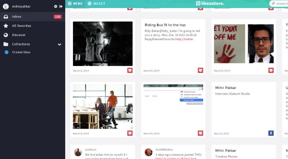288x159 pixels.
Task: Click Pocket icon on red handprint card
Action: coord(271,70)
